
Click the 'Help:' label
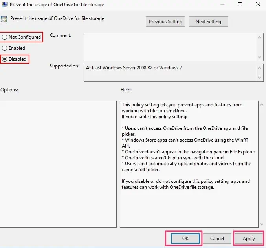126,90
